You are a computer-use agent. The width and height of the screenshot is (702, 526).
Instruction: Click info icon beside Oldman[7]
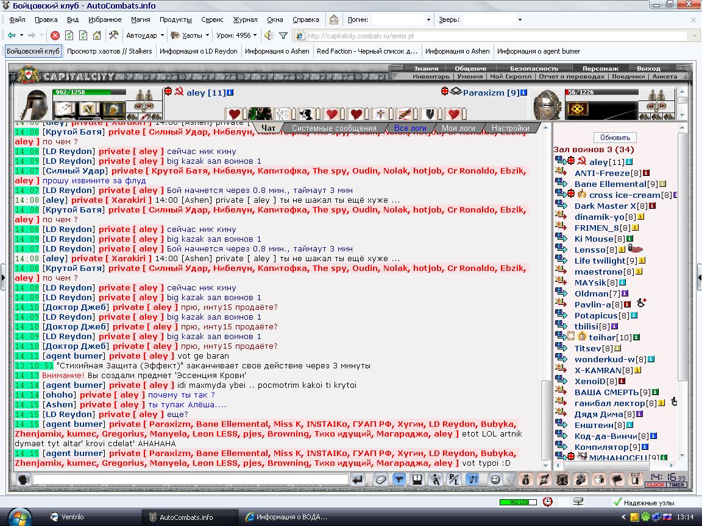coord(625,293)
